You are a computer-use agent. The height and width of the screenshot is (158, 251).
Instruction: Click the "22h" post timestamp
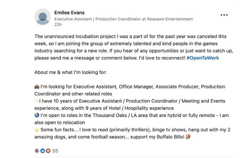tap(58, 25)
